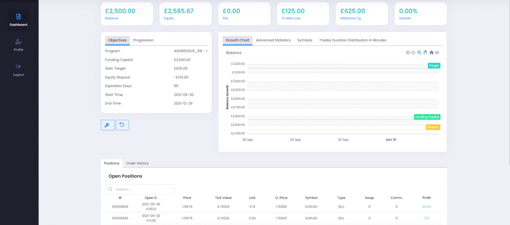Click the profit value 7.97
Screen dimensions: 510x225
426,218
